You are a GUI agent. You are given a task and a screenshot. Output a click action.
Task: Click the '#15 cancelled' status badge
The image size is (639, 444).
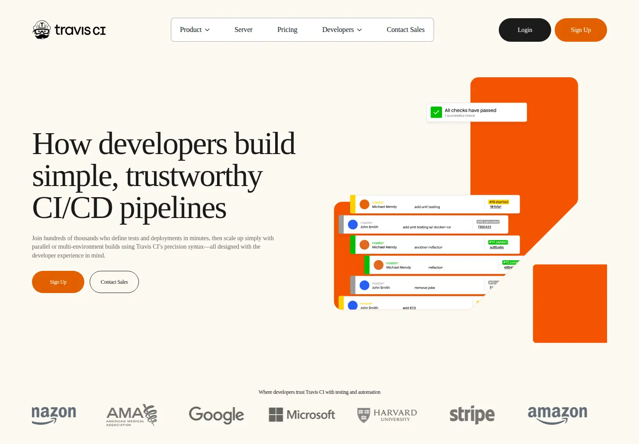(488, 222)
